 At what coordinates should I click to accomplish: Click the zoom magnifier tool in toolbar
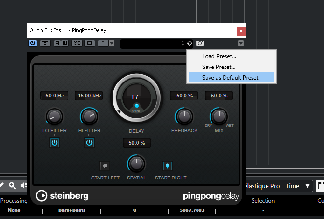coord(12,185)
